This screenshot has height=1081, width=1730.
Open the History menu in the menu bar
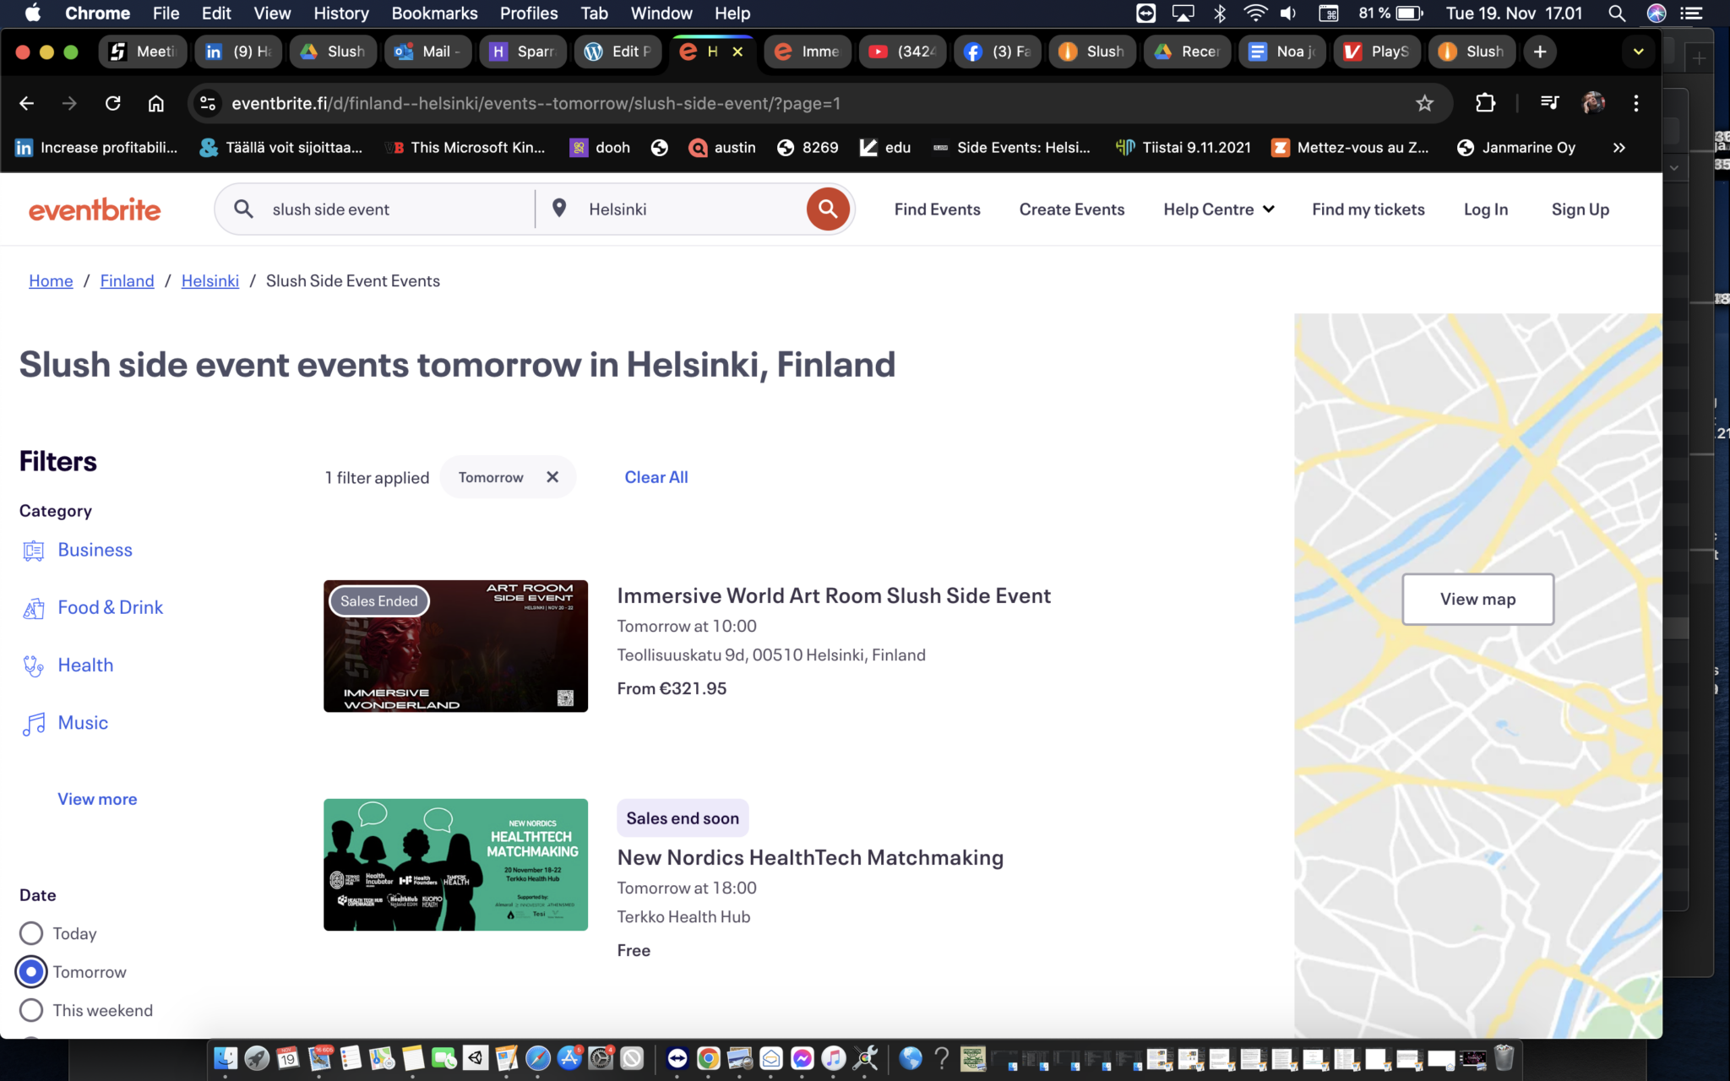click(x=340, y=13)
